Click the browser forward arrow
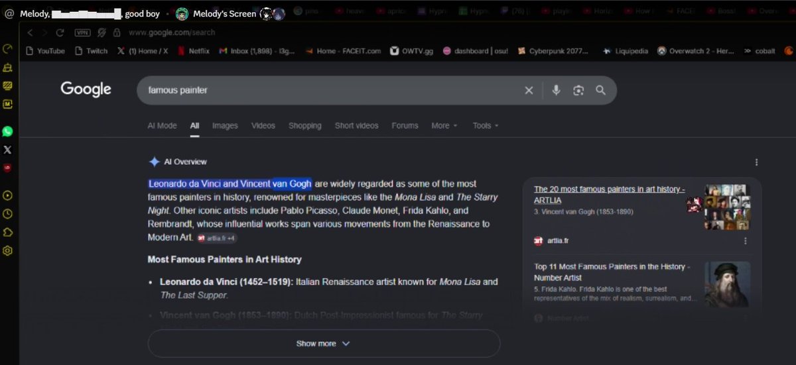This screenshot has width=796, height=365. (44, 32)
